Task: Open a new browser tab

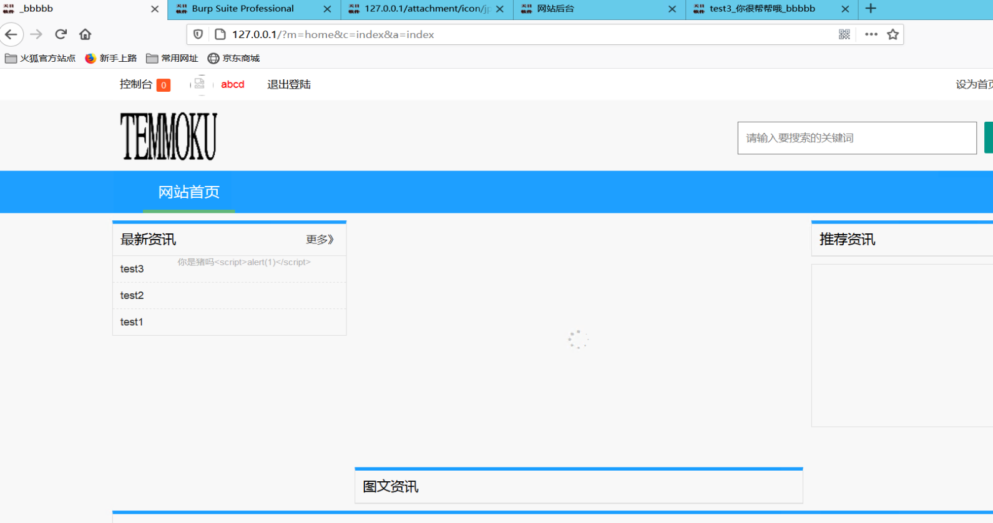Action: pos(871,9)
